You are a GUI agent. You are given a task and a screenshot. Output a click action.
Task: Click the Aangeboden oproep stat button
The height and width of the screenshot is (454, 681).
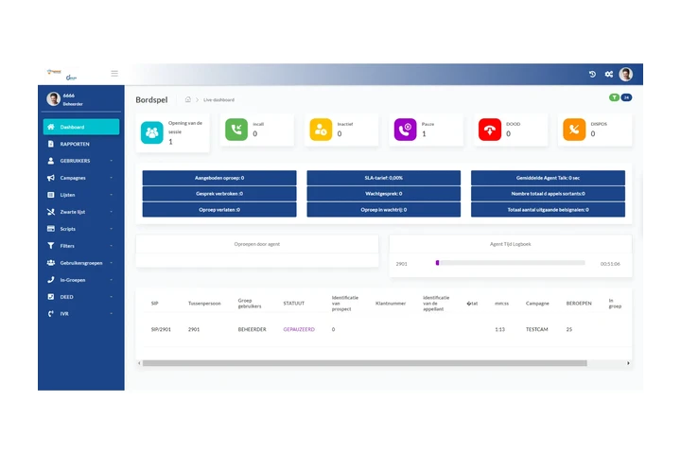[219, 178]
